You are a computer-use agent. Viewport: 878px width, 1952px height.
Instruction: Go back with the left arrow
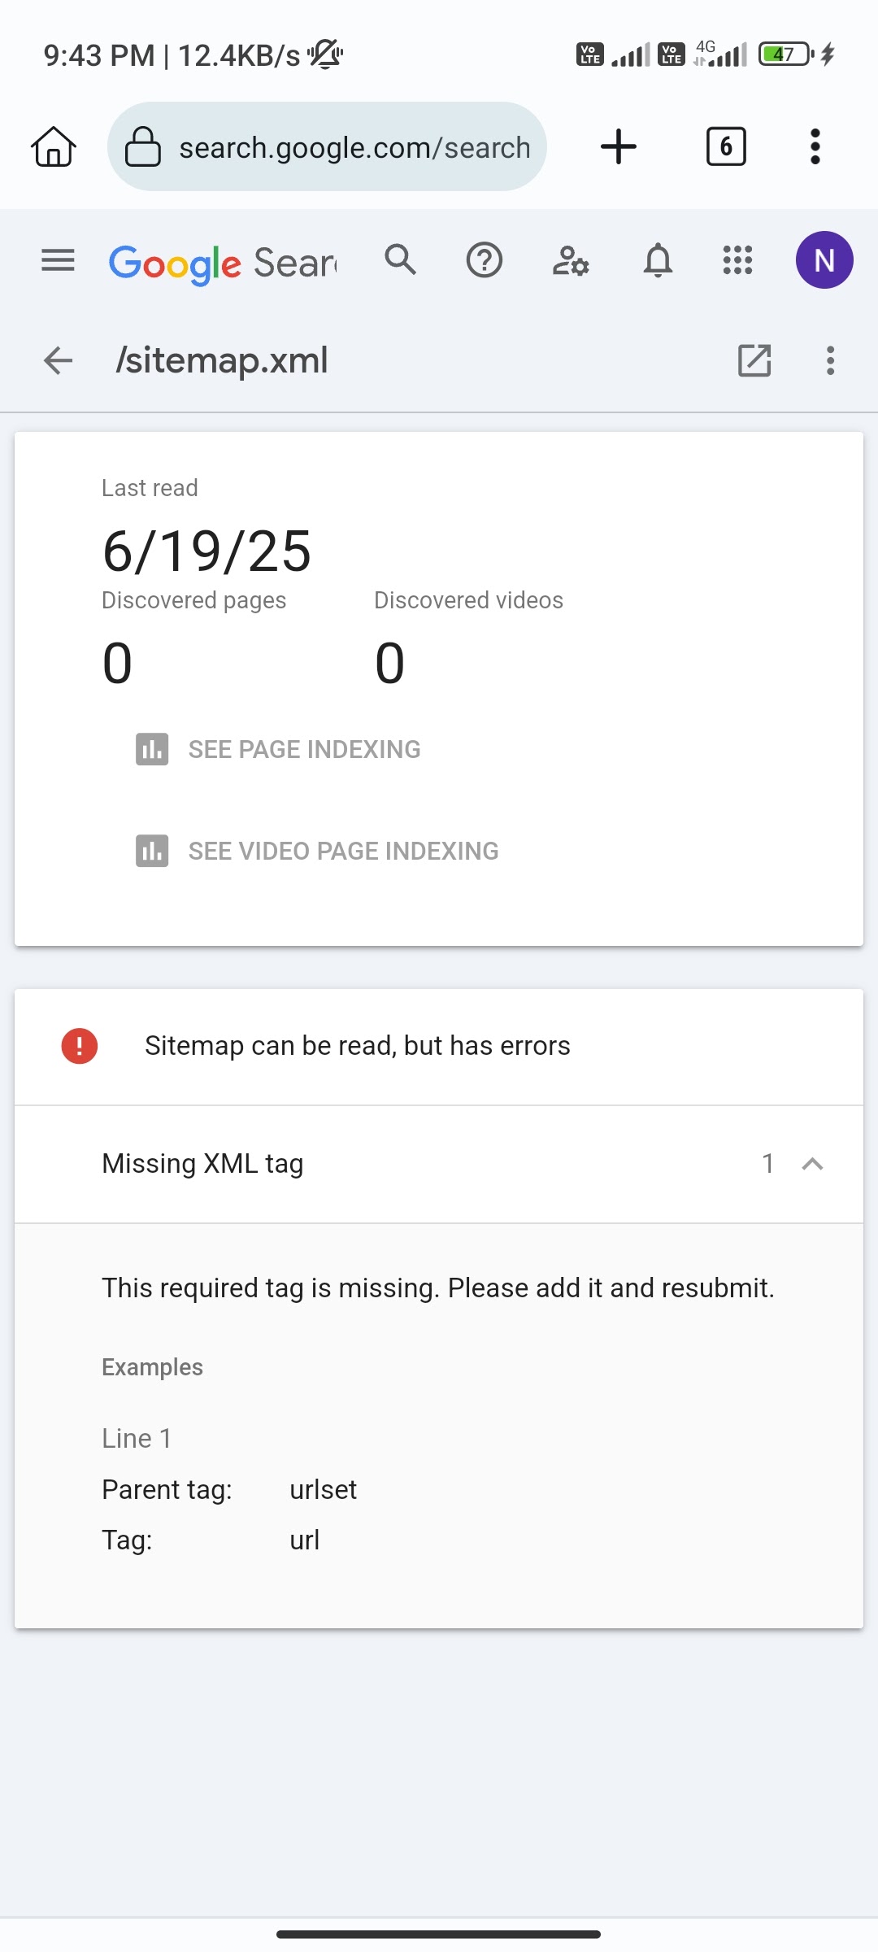(58, 360)
